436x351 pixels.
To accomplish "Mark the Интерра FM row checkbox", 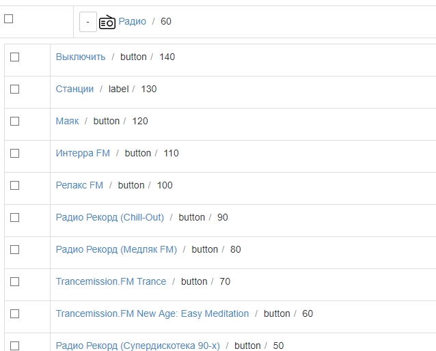I will pos(14,153).
